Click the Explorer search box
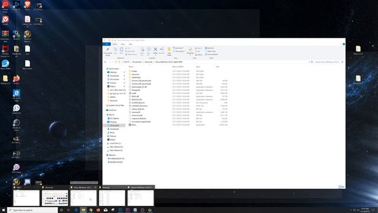This screenshot has width=378, height=213. click(x=328, y=62)
